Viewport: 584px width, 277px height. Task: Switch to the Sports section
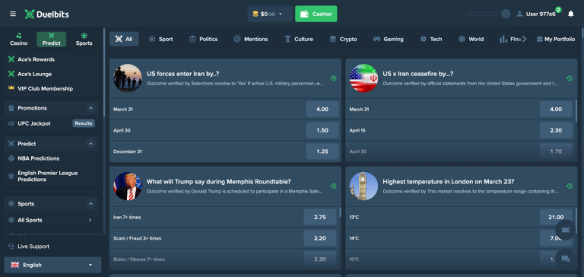click(84, 40)
